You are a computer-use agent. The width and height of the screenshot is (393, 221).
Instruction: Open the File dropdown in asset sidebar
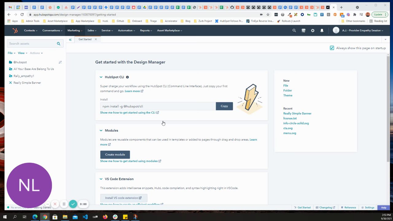tap(11, 53)
